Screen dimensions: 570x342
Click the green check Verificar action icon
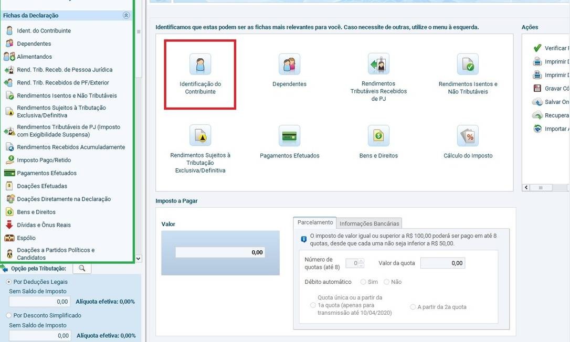coord(537,48)
